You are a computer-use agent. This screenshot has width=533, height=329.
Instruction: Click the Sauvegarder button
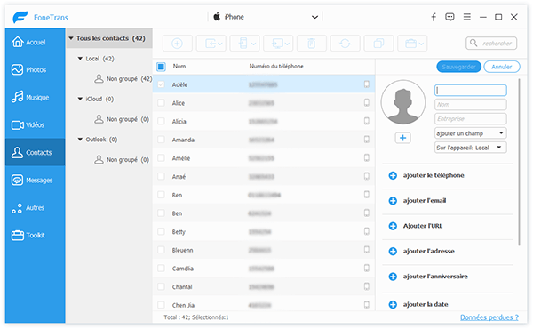coord(458,67)
